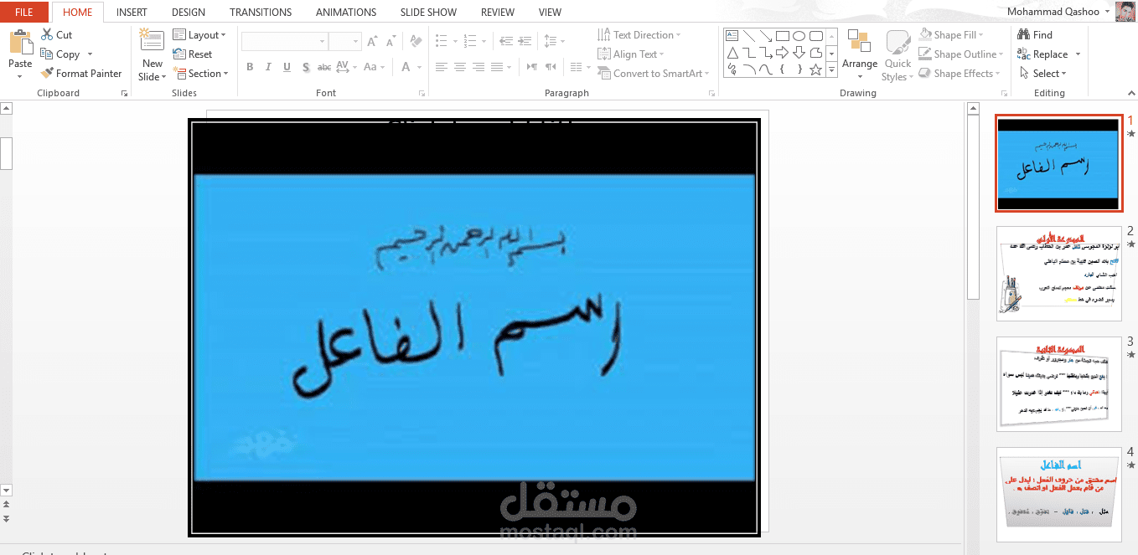This screenshot has width=1138, height=555.
Task: Select the Rounded Rectangle shape
Action: tap(815, 36)
